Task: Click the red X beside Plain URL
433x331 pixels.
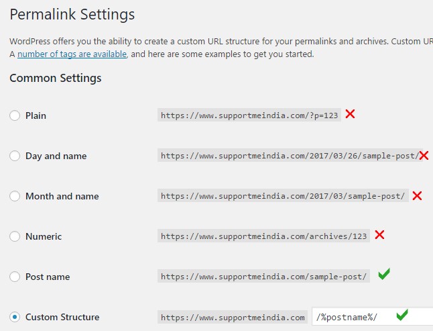Action: (350, 113)
